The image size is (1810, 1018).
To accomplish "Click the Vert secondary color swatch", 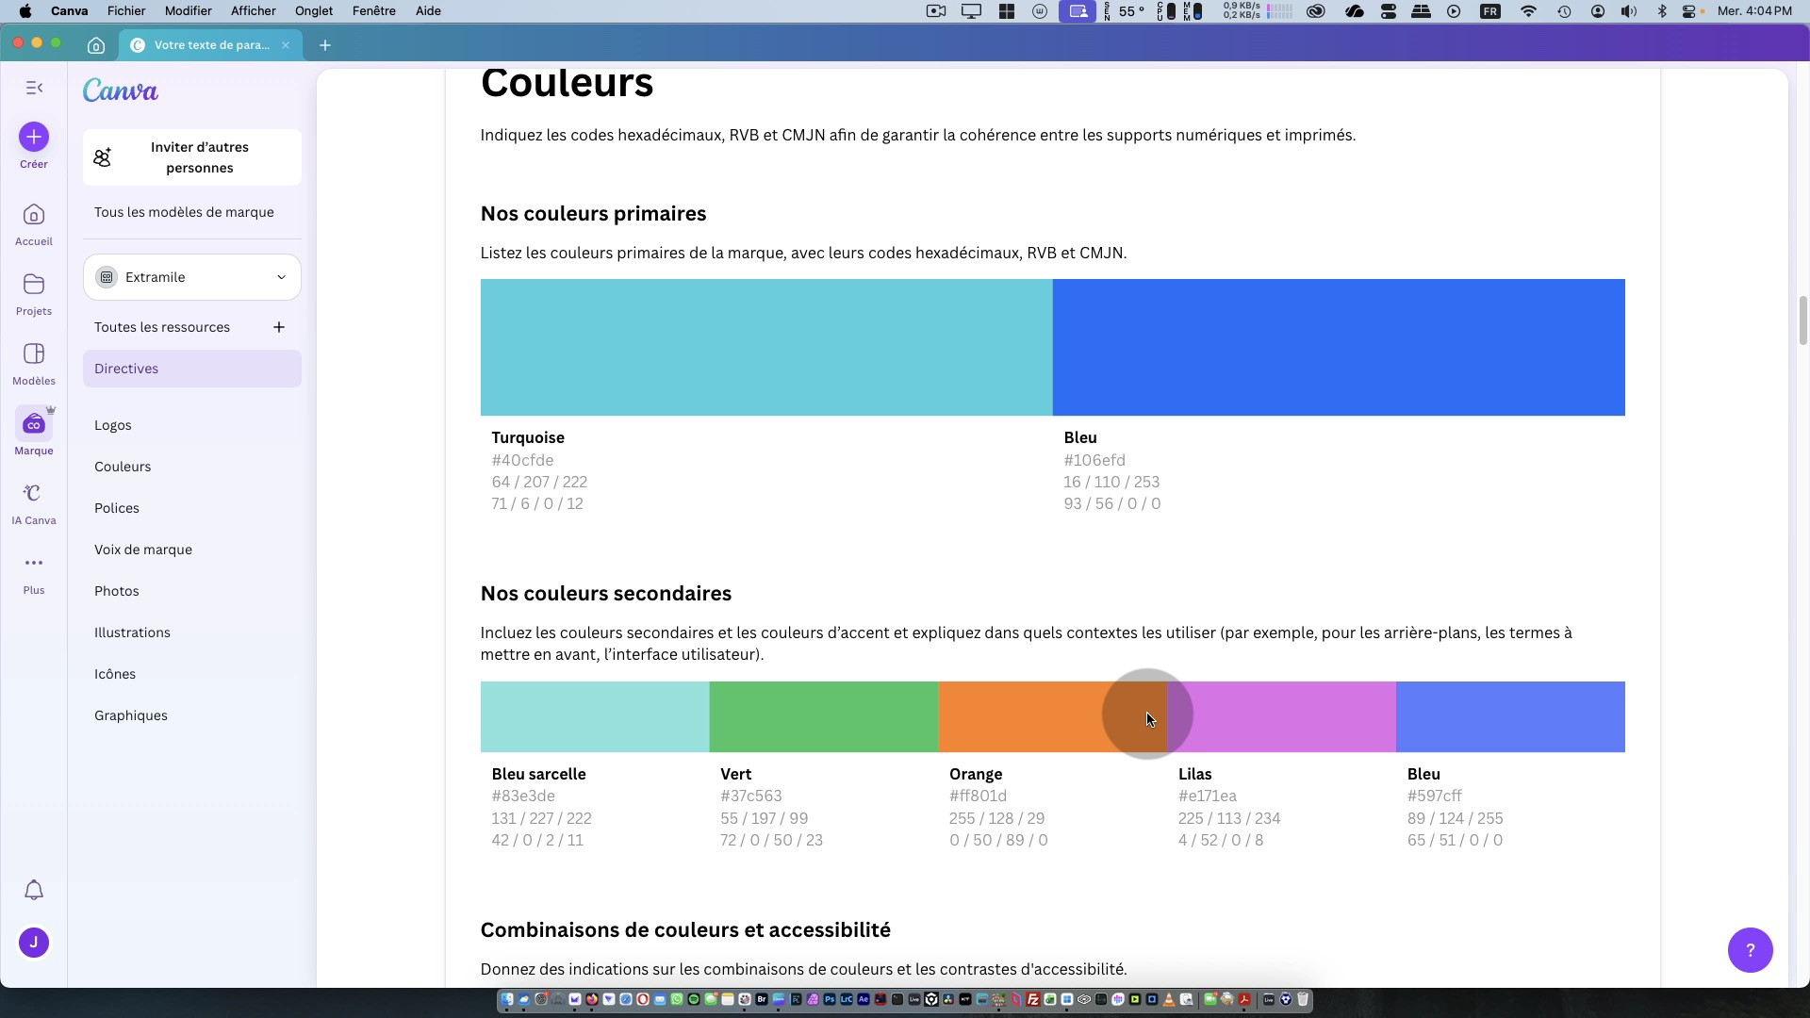I will tap(823, 717).
